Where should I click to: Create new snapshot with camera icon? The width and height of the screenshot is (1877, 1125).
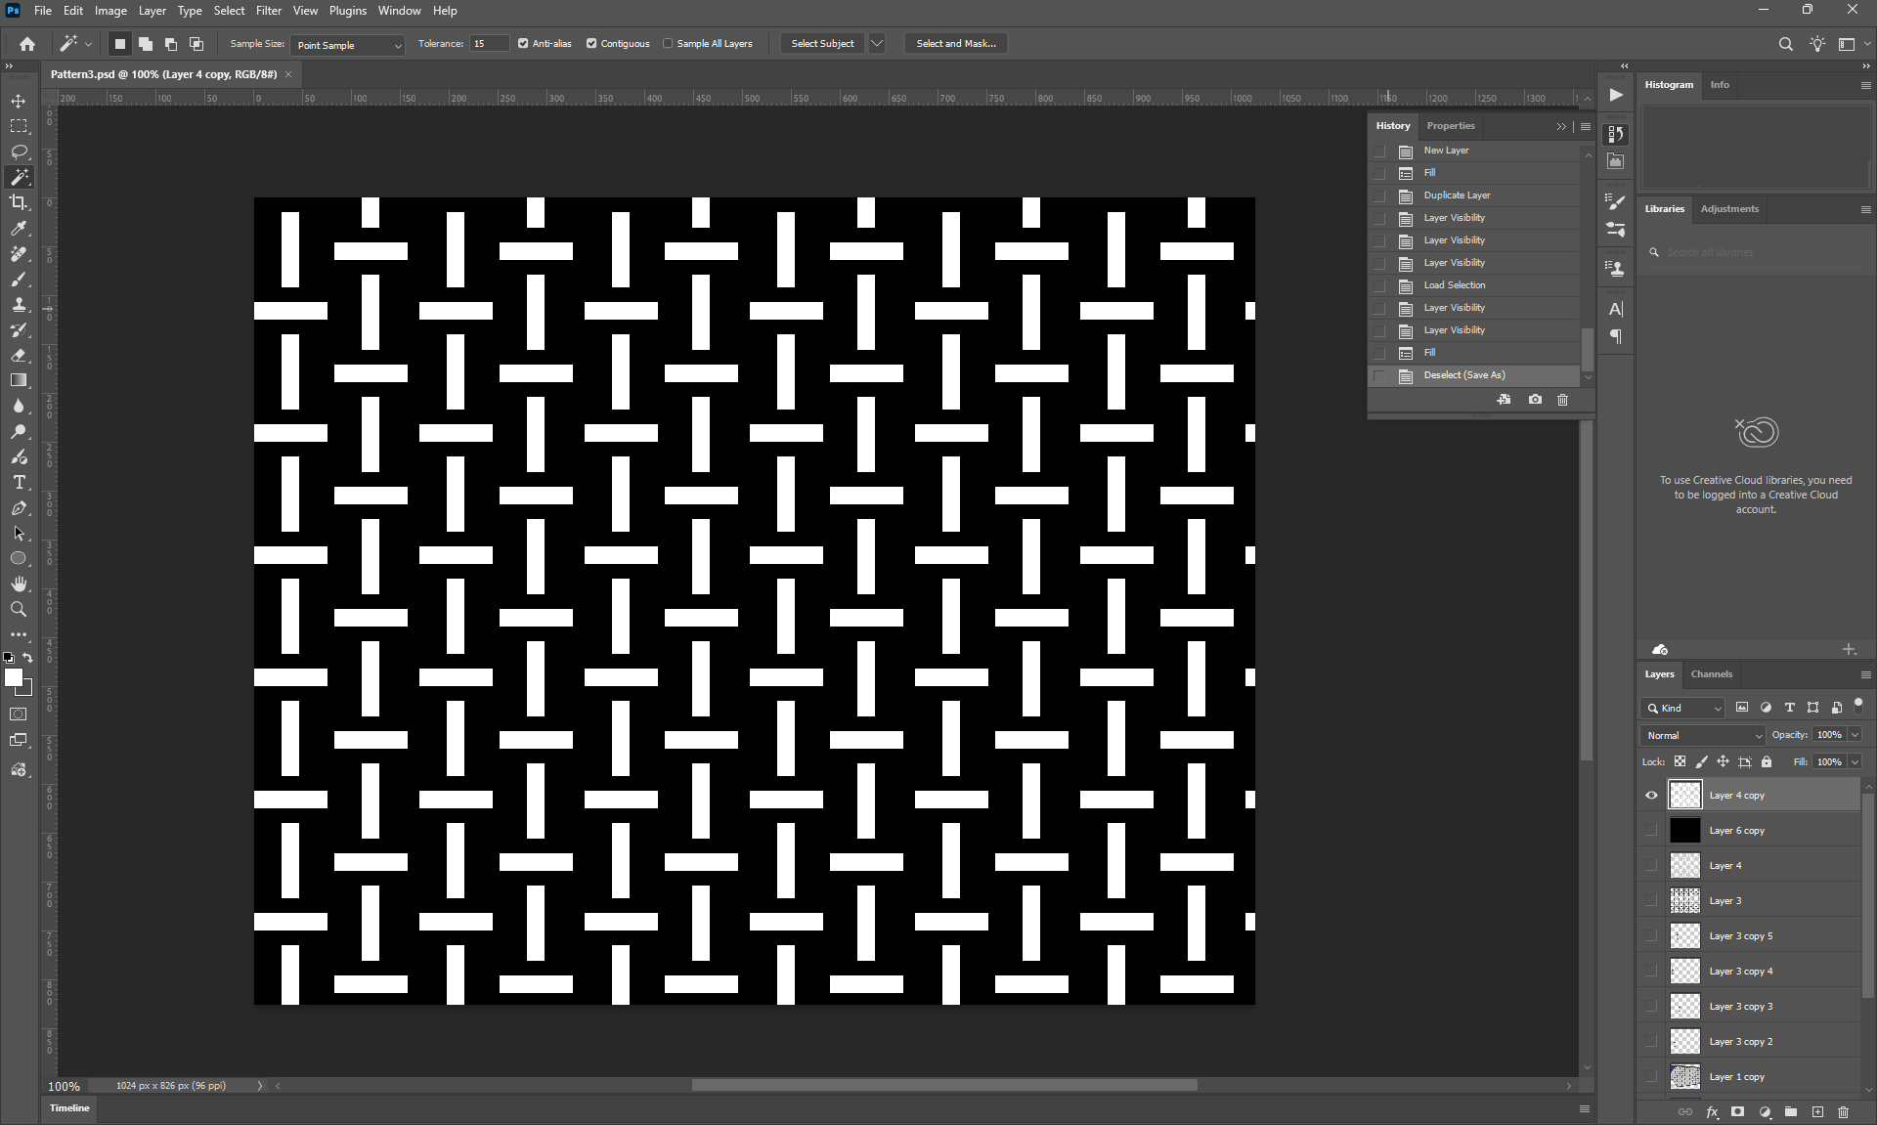coord(1535,400)
